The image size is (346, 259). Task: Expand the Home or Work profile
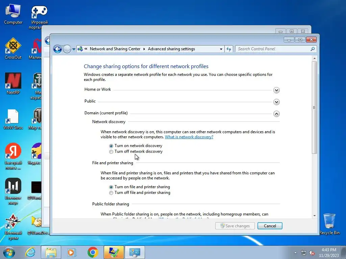276,90
